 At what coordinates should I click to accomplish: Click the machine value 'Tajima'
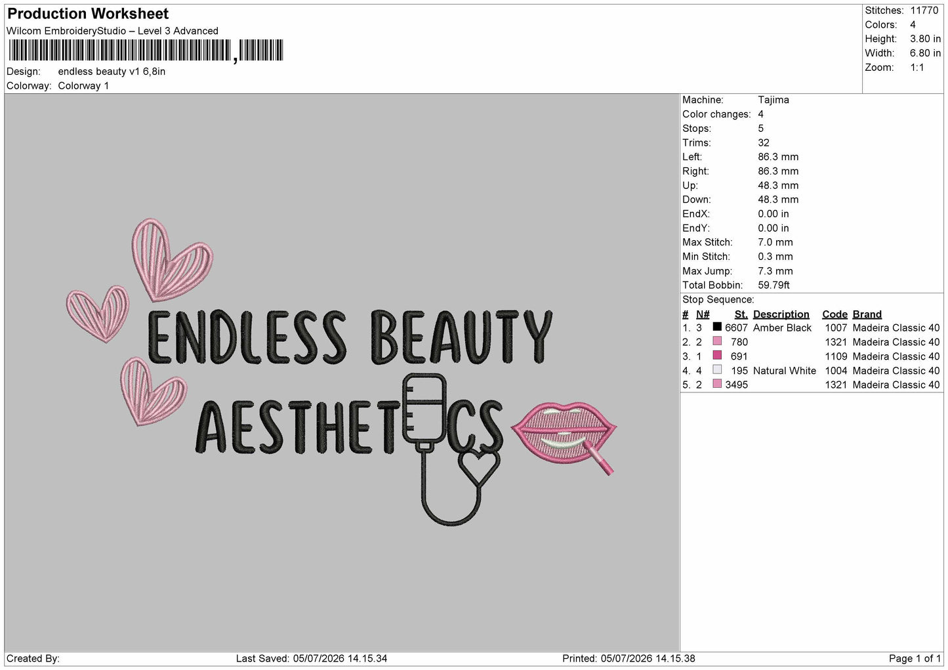point(773,100)
